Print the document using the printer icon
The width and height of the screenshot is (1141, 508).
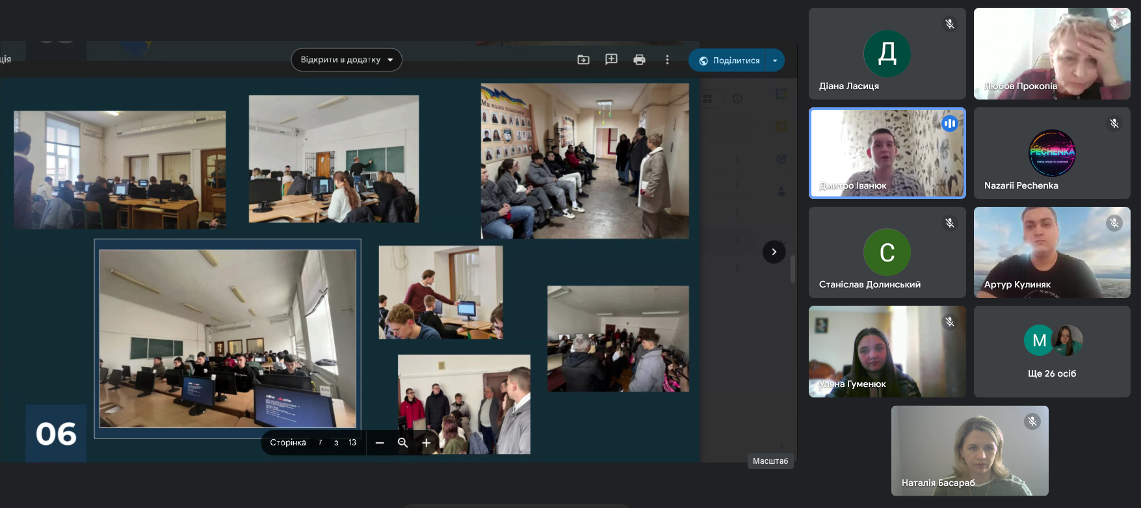[x=639, y=60]
